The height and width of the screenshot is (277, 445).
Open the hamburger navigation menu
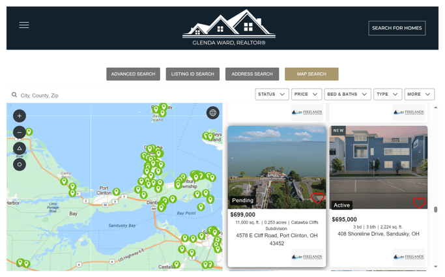[24, 25]
